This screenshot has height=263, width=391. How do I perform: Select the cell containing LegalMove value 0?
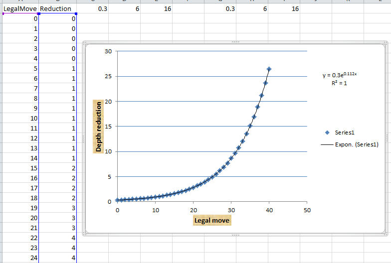[x=20, y=18]
